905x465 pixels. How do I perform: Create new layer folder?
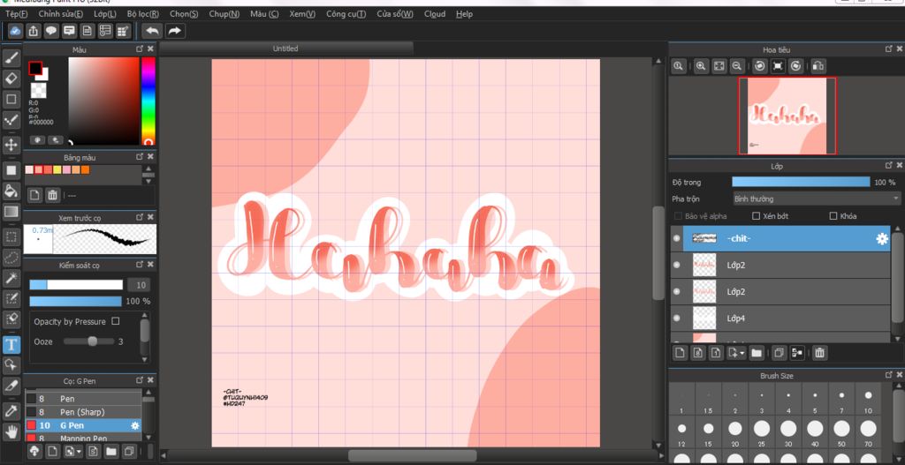[757, 353]
